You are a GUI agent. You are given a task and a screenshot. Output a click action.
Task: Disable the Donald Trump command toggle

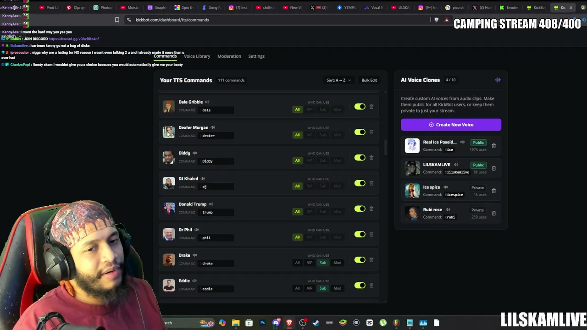(360, 209)
